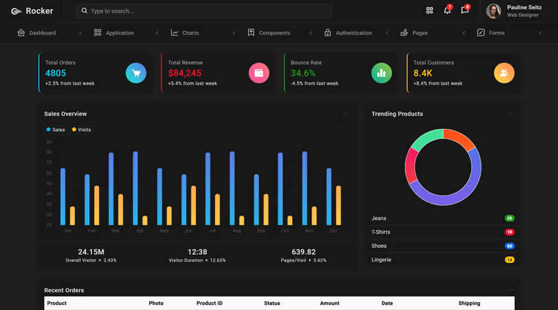Click the search input field
Screen dimensions: 558x310
click(205, 11)
